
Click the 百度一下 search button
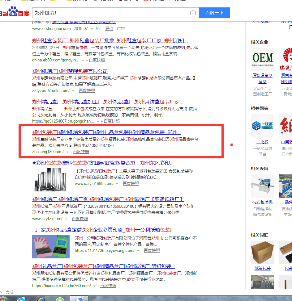tap(214, 13)
